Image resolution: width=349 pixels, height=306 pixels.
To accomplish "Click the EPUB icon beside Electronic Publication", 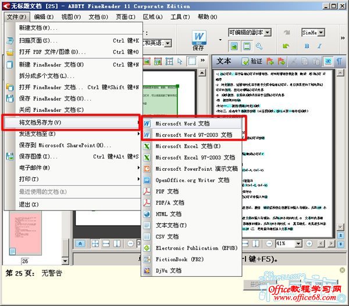I will tap(147, 248).
